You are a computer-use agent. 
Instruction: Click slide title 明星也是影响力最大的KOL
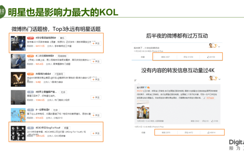coord(63,12)
